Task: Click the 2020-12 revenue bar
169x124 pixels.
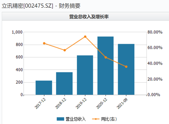Action: click(105, 66)
